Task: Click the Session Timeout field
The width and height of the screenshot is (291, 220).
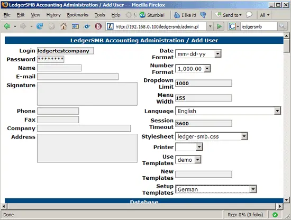Action: pos(204,123)
